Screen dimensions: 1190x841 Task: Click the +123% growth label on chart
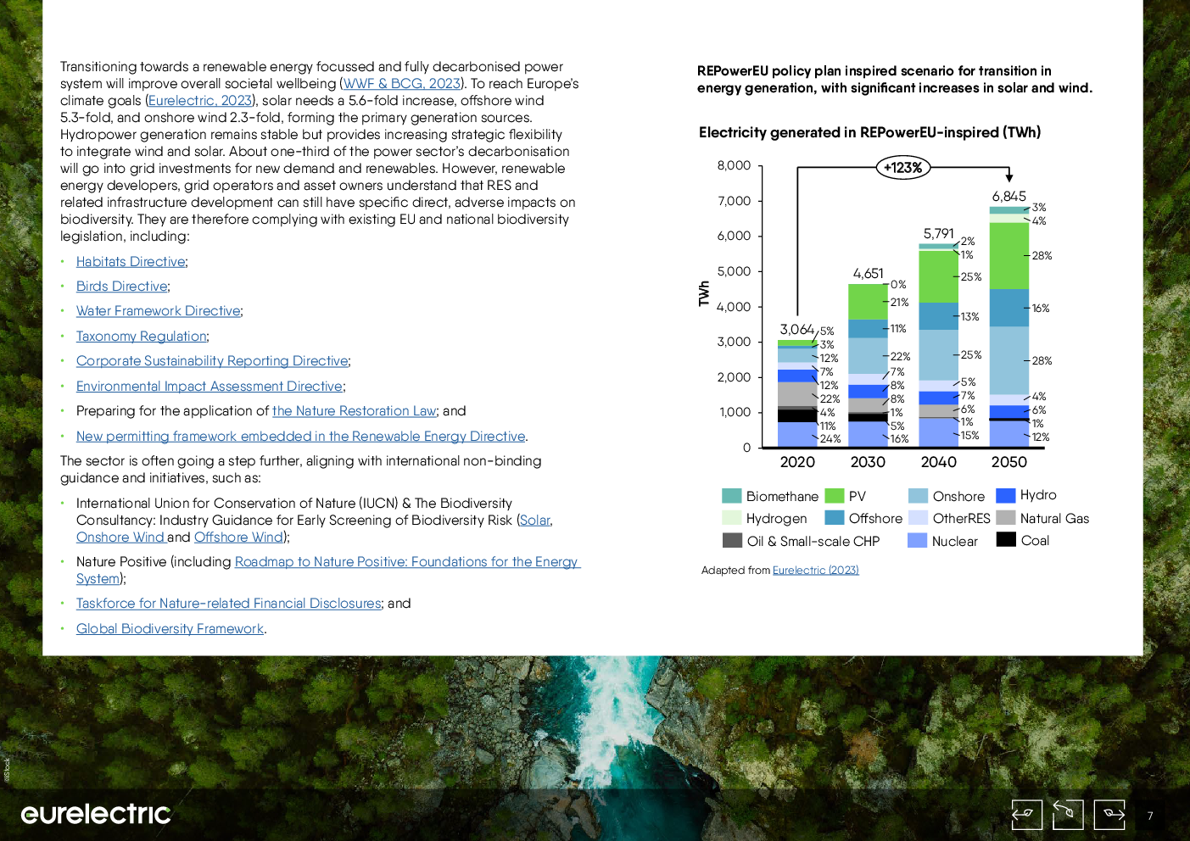(x=903, y=168)
